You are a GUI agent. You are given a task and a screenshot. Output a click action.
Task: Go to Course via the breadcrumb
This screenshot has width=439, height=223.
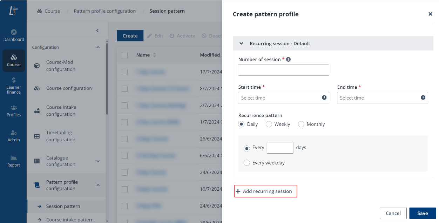coord(52,11)
